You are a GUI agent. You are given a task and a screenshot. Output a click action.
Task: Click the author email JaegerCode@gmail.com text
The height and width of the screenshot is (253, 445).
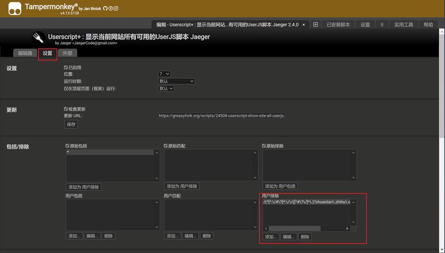pyautogui.click(x=95, y=43)
